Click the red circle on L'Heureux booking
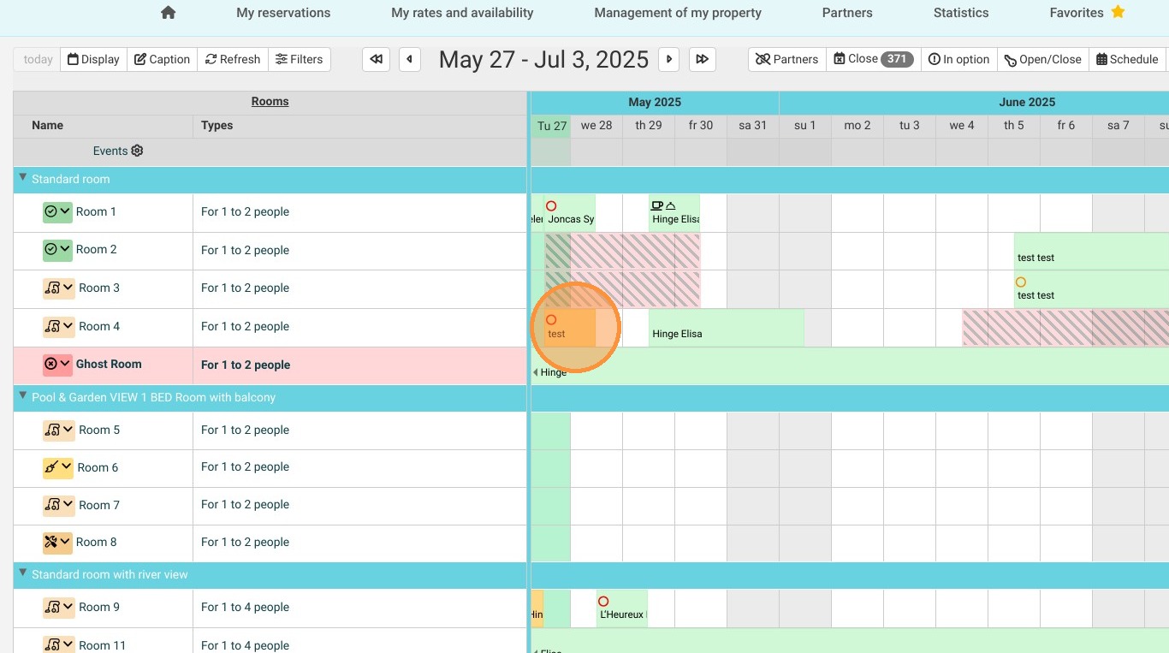 (603, 602)
